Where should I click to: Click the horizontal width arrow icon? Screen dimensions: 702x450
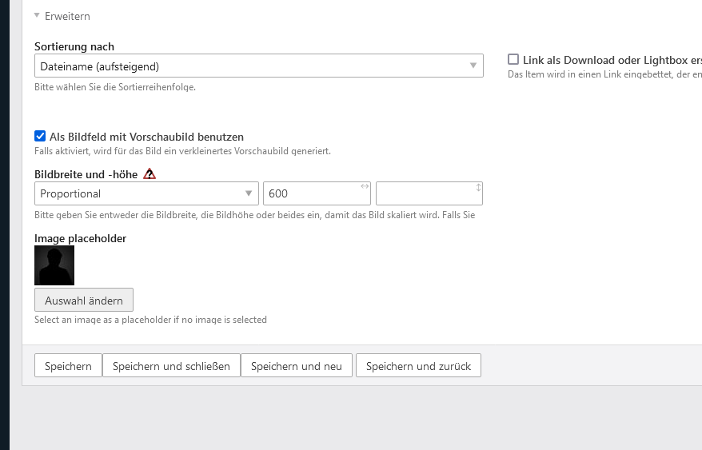pos(365,186)
